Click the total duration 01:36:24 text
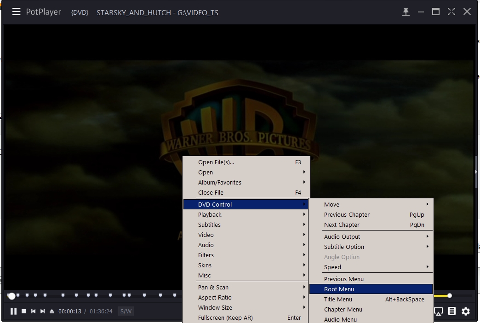480x323 pixels. pyautogui.click(x=101, y=311)
